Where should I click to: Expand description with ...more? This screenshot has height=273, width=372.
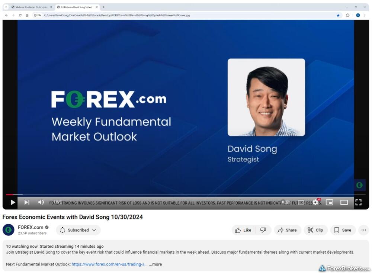(155, 264)
